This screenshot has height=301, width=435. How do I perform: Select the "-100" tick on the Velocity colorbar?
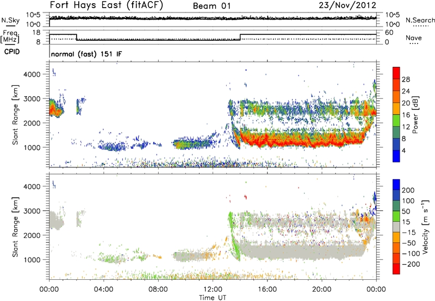coord(411,254)
